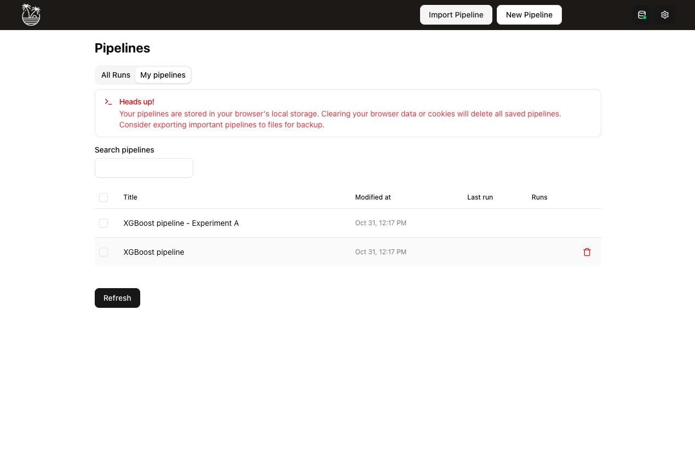Check the XGBoost pipeline - Experiment A checkbox
Viewport: 695px width, 462px height.
click(104, 223)
